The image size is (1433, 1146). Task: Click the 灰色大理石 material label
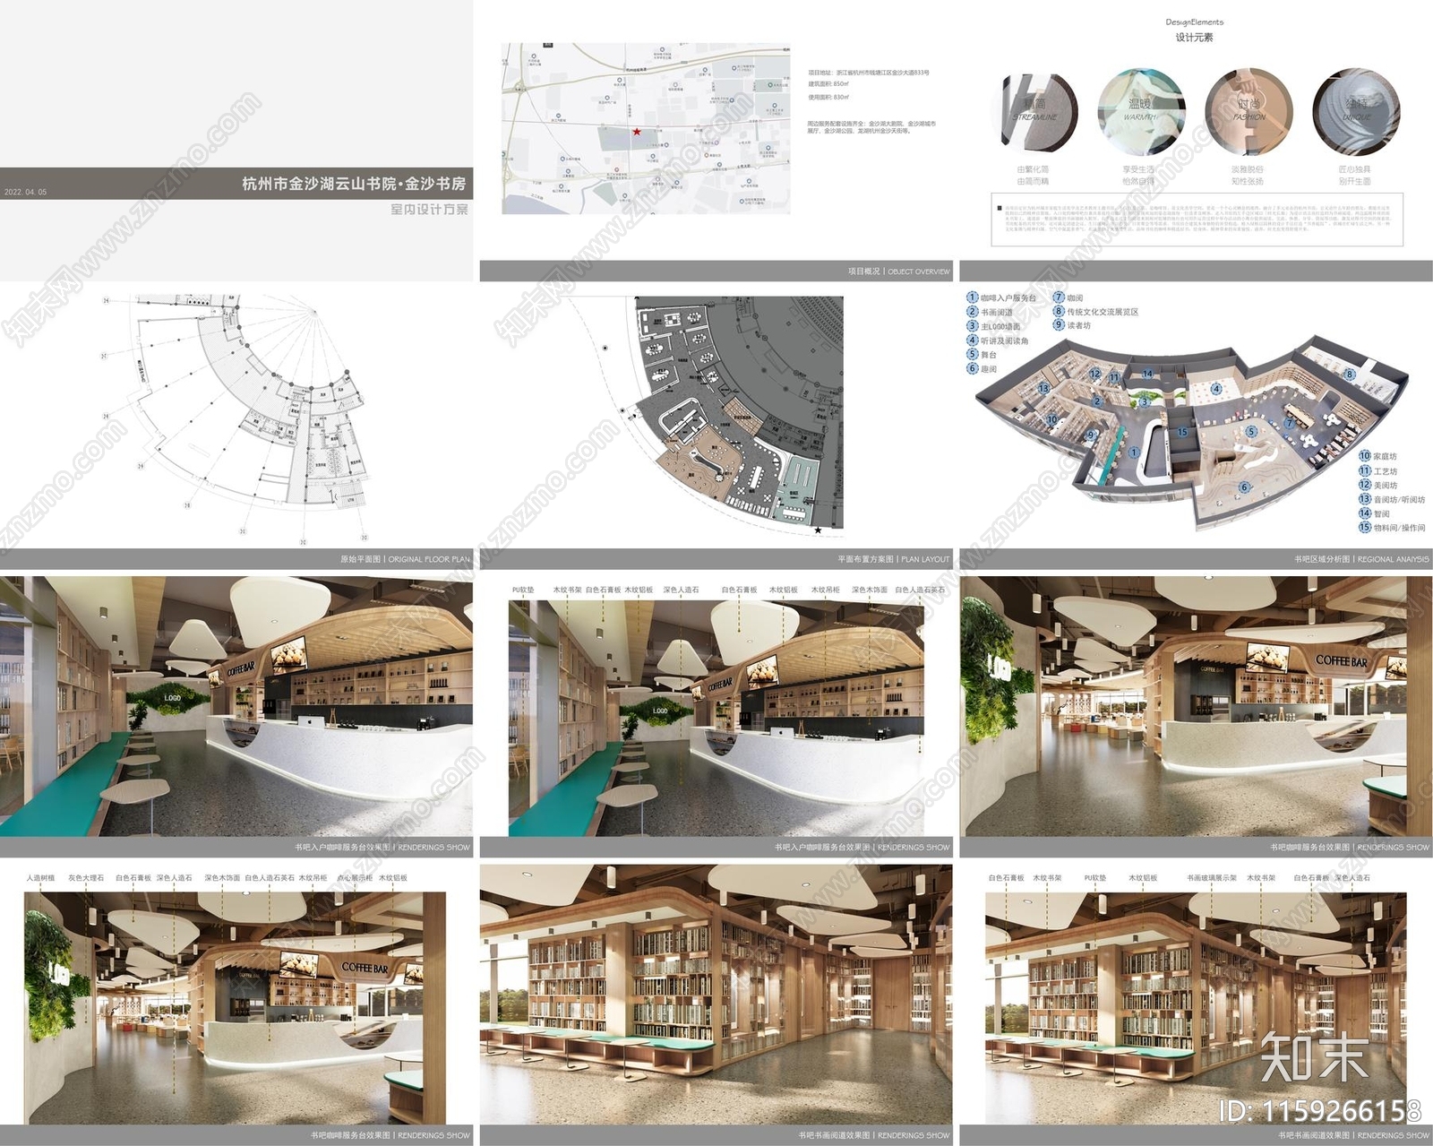[86, 878]
